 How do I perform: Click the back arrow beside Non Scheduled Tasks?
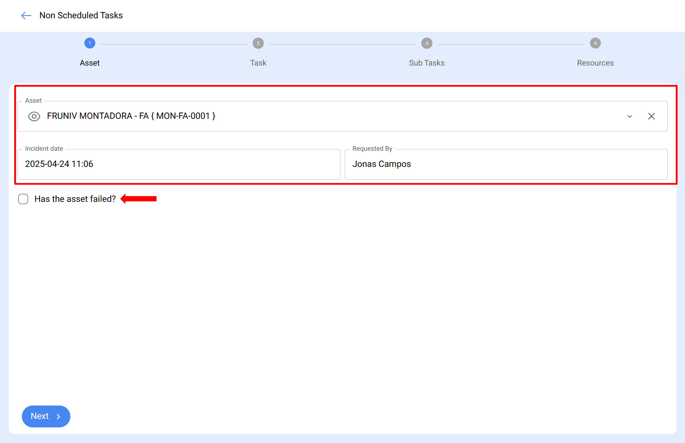pyautogui.click(x=26, y=16)
